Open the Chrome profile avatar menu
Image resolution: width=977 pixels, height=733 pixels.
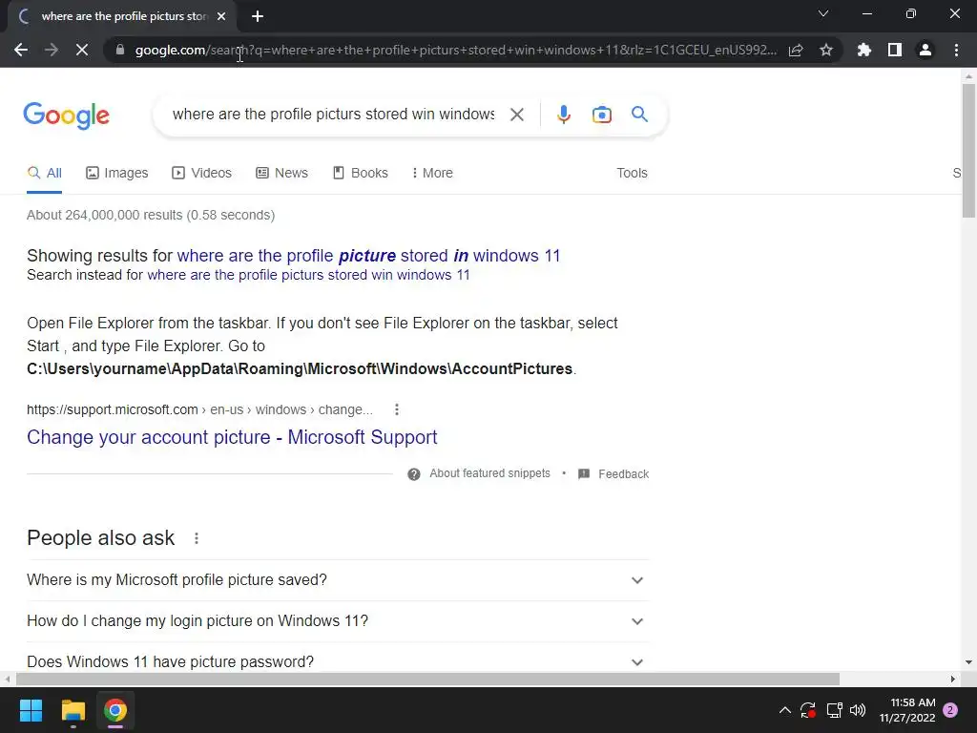click(925, 50)
